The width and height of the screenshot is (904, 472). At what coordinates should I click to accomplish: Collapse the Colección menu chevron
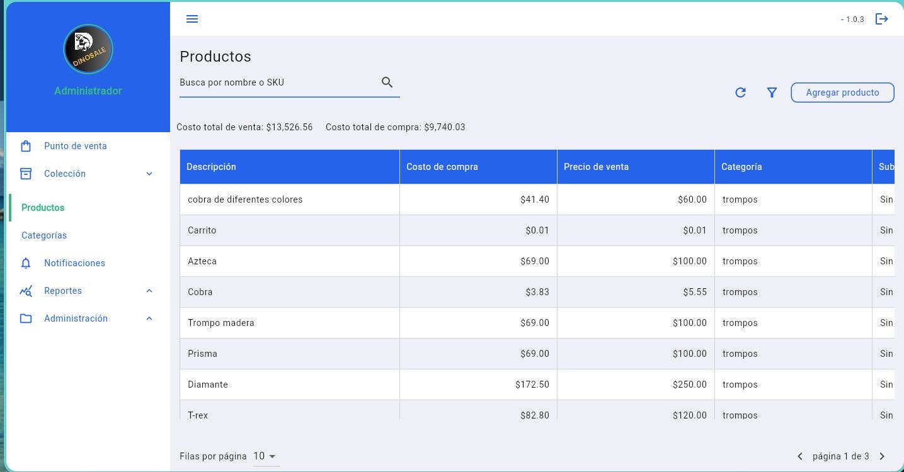149,174
